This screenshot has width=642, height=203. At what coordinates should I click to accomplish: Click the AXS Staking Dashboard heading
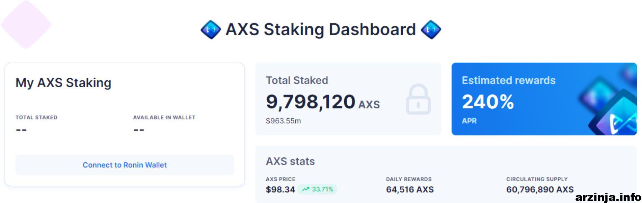[x=321, y=29]
